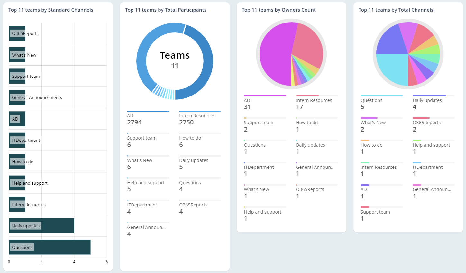The height and width of the screenshot is (273, 466).
Task: Click cyan color bar above Questions in Total Channels
Action: click(x=381, y=96)
